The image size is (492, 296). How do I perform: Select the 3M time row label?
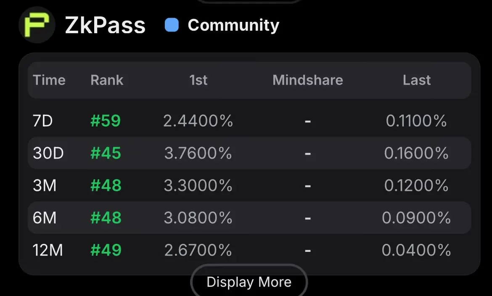point(45,185)
